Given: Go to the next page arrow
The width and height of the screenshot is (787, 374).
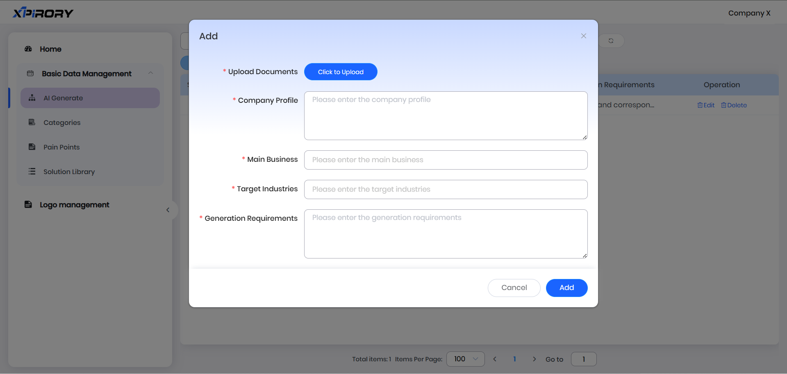Looking at the screenshot, I should 534,359.
